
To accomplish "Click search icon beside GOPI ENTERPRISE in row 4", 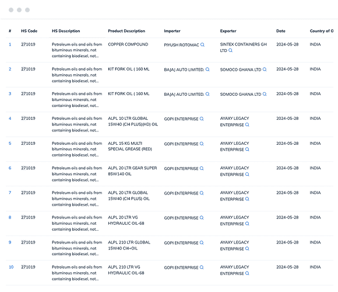I will (x=202, y=119).
